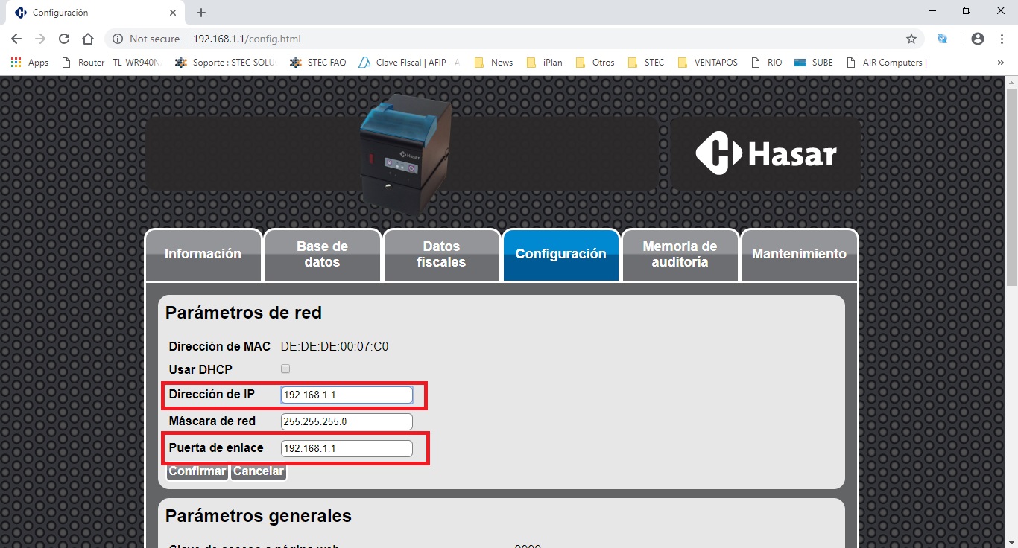
Task: Enable the Usar DHCP checkbox
Action: tap(285, 369)
